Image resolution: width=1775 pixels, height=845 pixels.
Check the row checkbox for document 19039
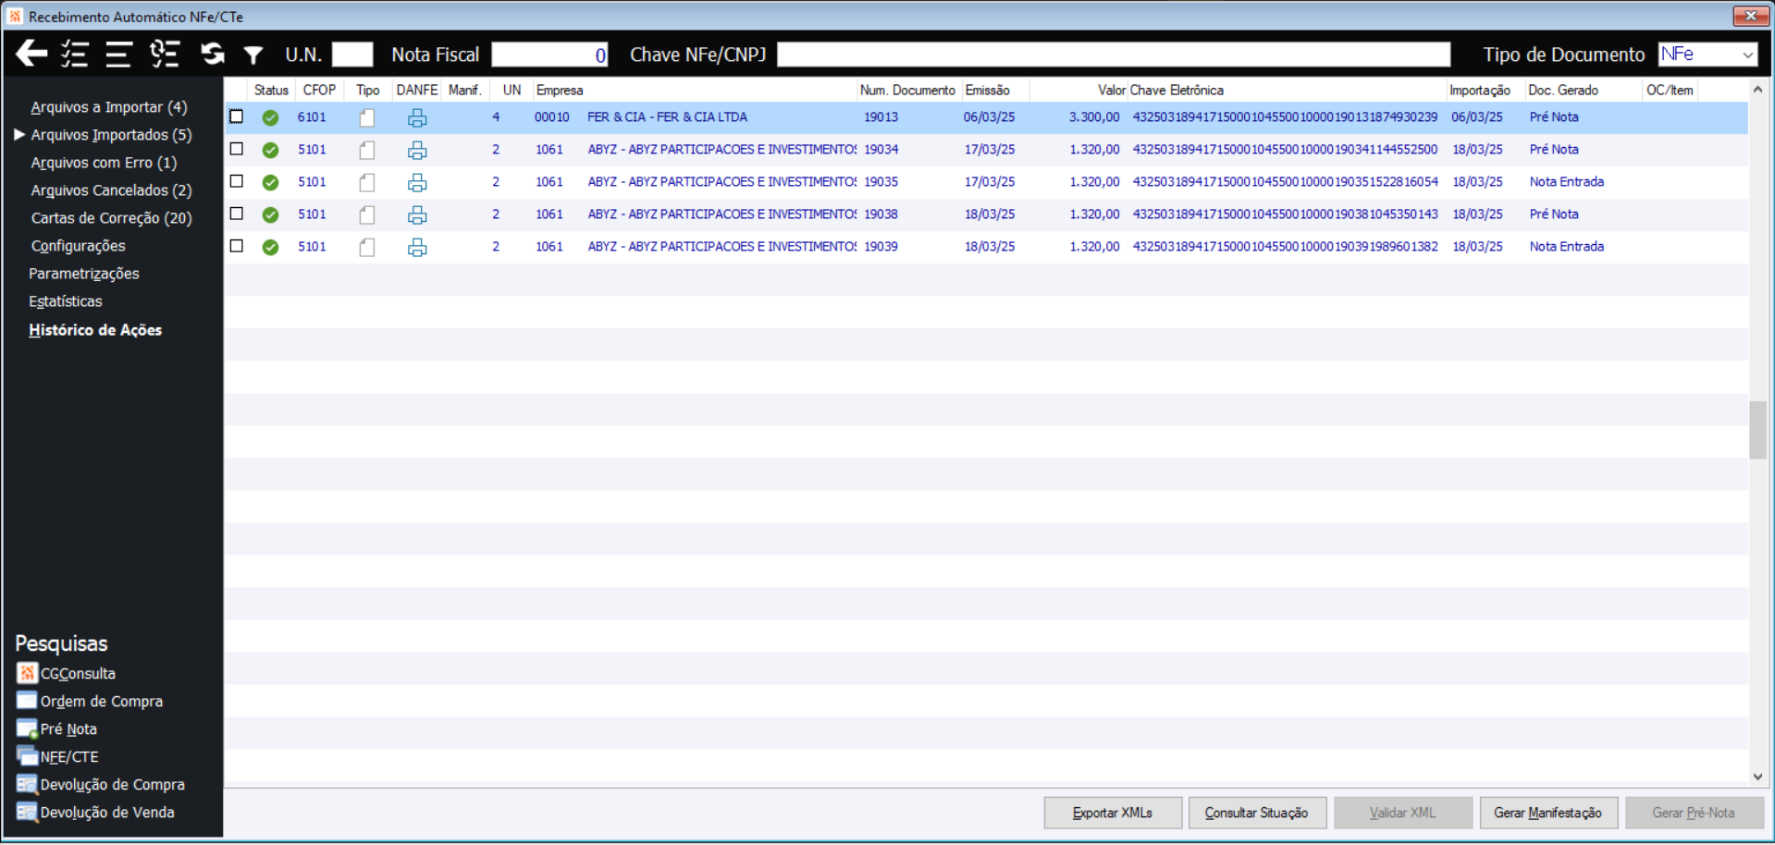coord(237,246)
